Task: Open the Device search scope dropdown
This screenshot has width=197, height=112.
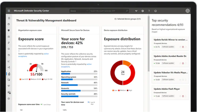Action: tap(79, 11)
